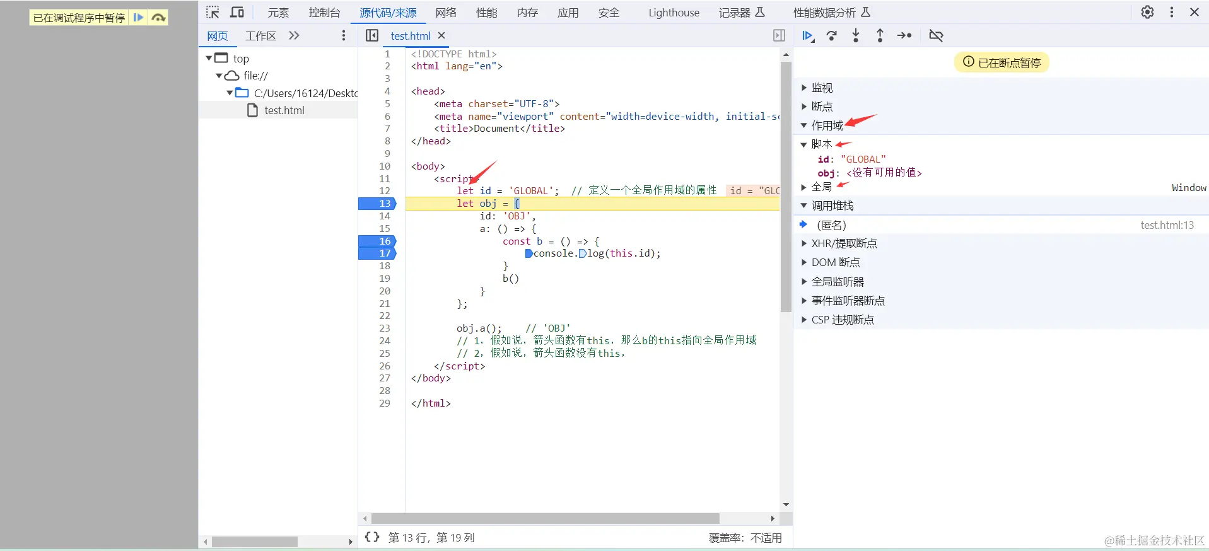Click the editor horizontal scrollbar thumb
The height and width of the screenshot is (551, 1209).
546,518
